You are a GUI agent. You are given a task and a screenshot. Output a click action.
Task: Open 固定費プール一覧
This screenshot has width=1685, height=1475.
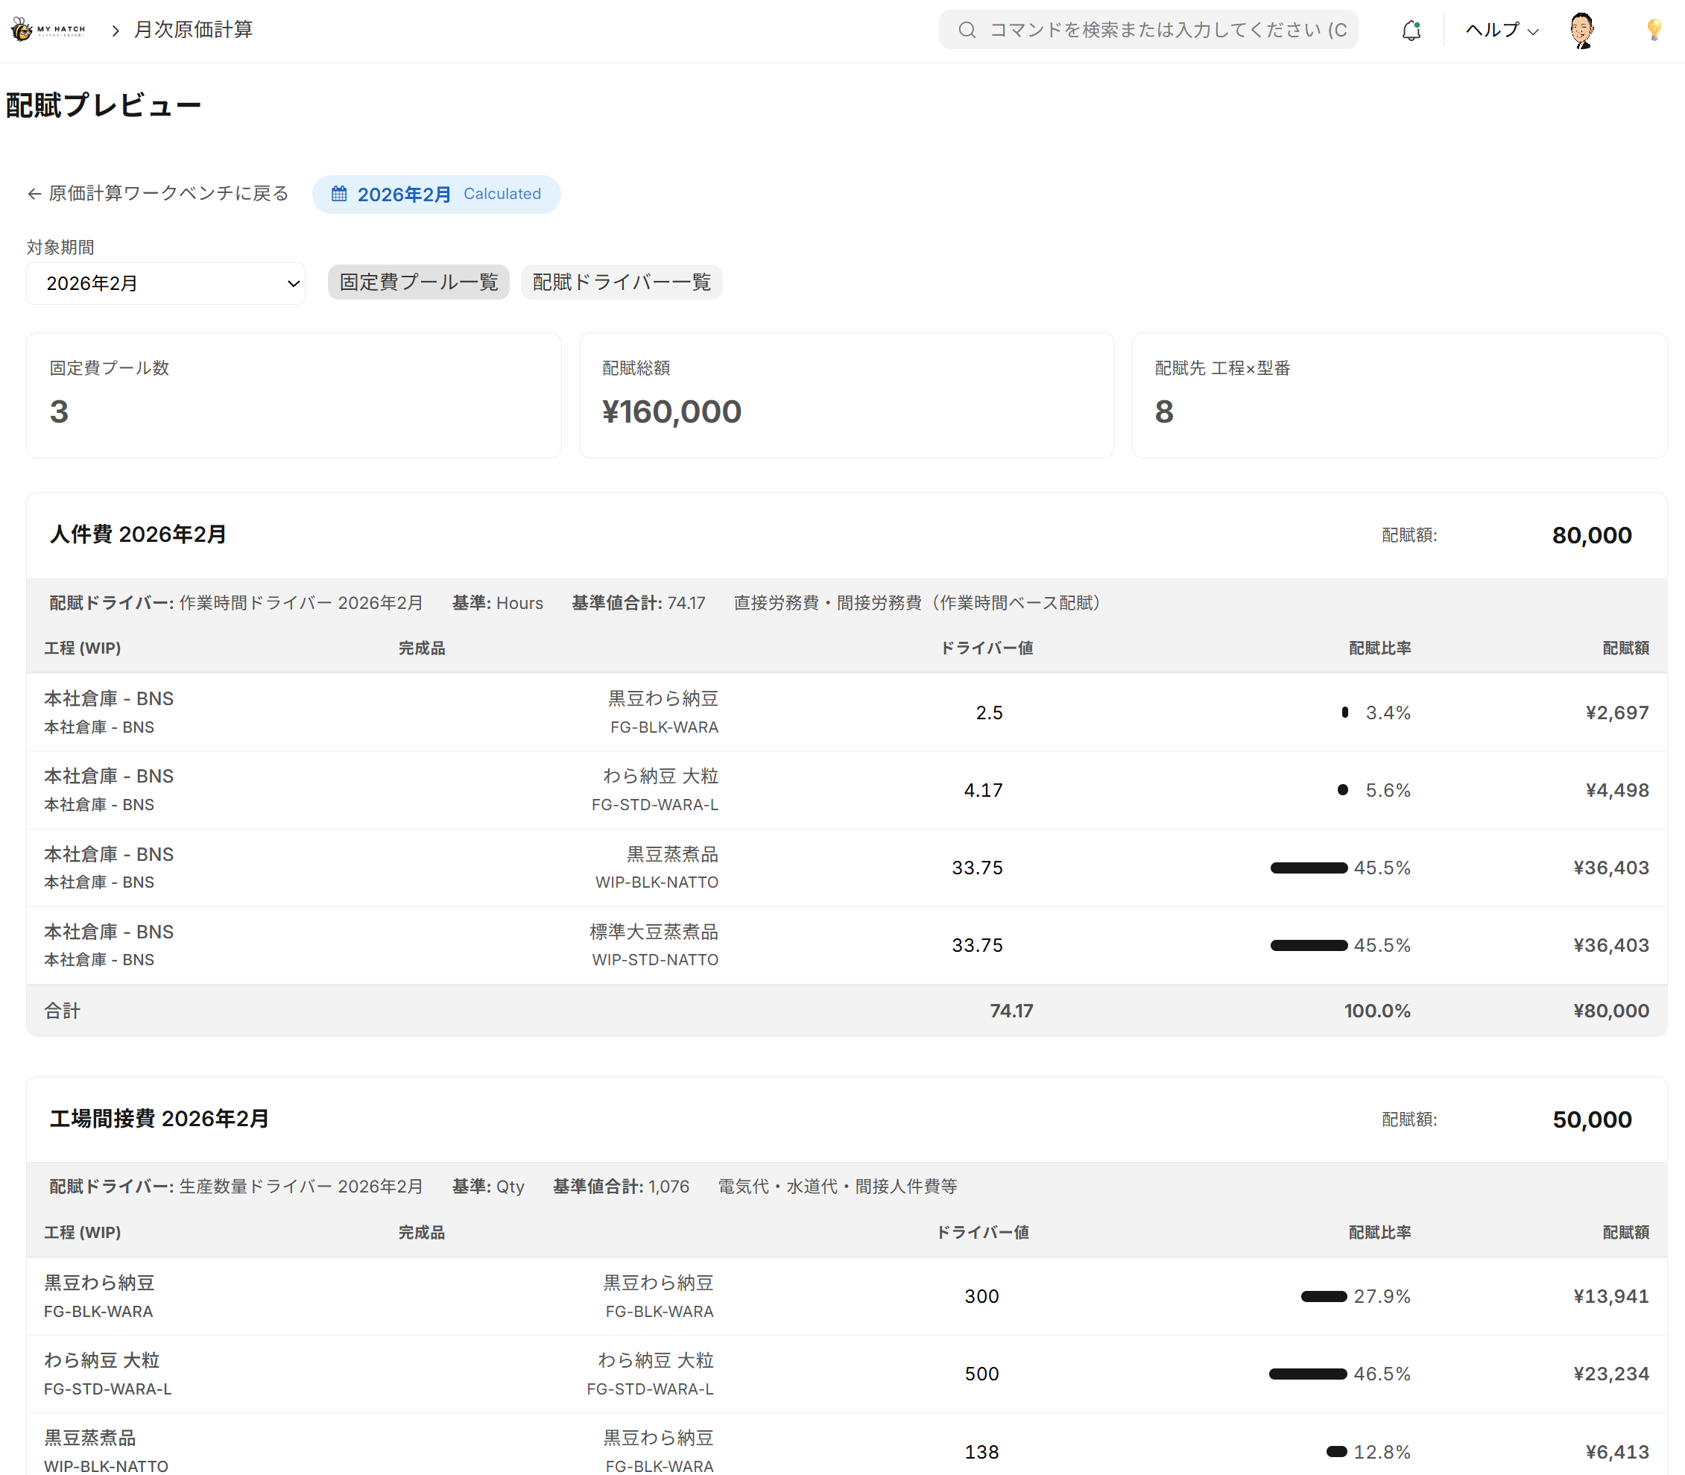[x=418, y=282]
